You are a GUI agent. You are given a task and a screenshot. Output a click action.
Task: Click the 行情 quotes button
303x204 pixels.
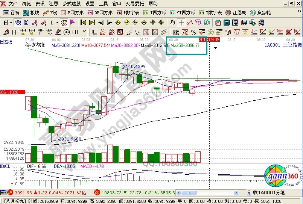tap(11, 12)
